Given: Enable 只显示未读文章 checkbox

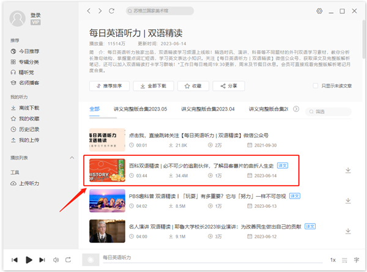Looking at the screenshot, I should (x=316, y=86).
